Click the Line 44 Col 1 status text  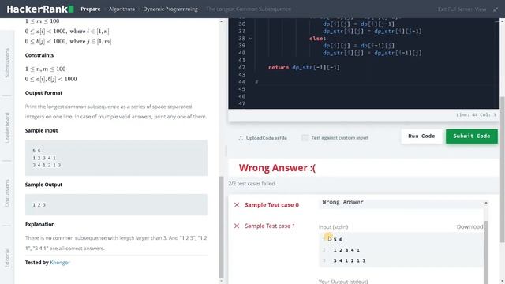pos(476,114)
